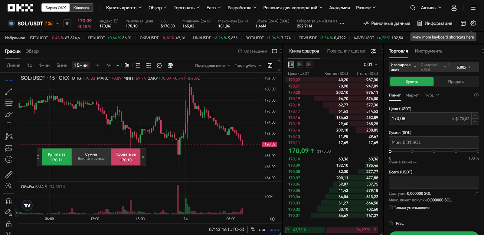Select the trend line drawing tool

[9, 91]
